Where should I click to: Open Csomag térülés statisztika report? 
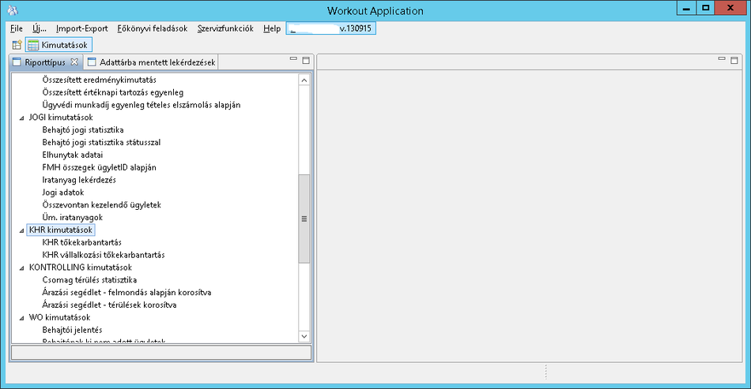(90, 280)
